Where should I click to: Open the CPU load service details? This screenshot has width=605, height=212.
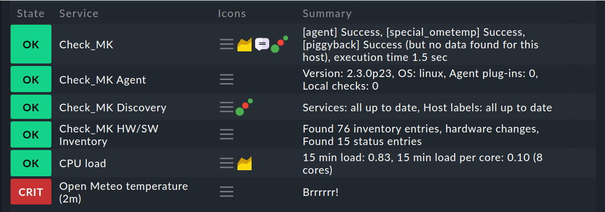(82, 163)
